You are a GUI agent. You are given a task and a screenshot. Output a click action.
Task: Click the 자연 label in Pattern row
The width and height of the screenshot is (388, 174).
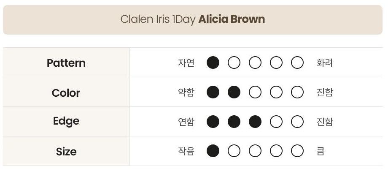pyautogui.click(x=186, y=63)
